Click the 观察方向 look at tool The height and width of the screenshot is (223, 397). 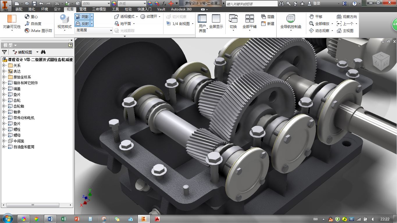[x=347, y=17]
